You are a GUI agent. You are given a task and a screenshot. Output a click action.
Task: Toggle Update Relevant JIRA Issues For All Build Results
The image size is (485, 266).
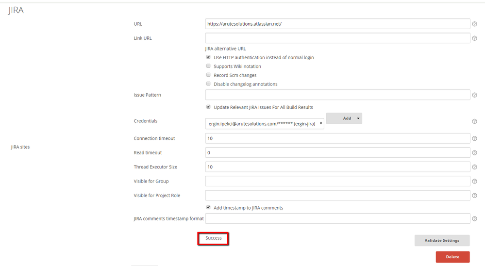click(x=208, y=107)
